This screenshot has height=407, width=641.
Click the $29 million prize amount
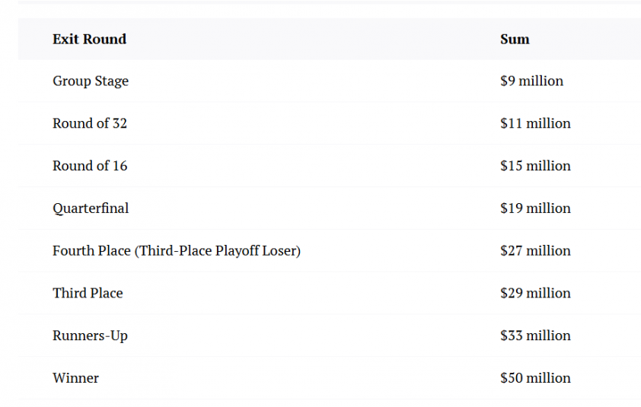point(535,293)
